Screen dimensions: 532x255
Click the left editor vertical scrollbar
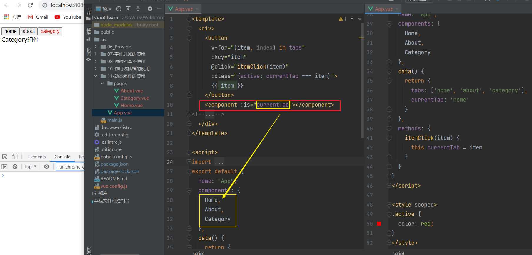point(362,81)
